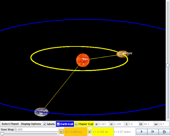Toggle the rE distance checkbox
170x136 pixels.
(62, 132)
